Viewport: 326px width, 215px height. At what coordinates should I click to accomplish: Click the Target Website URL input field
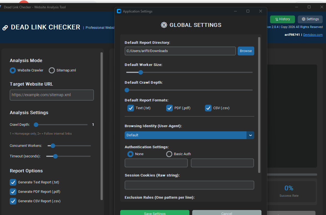pos(52,95)
